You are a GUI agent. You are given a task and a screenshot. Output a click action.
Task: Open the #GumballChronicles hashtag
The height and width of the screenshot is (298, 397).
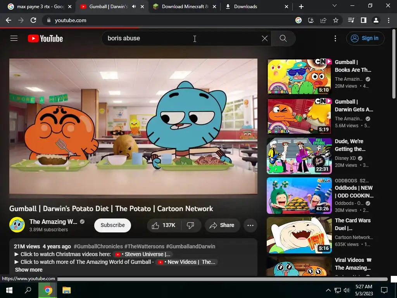[x=98, y=246]
